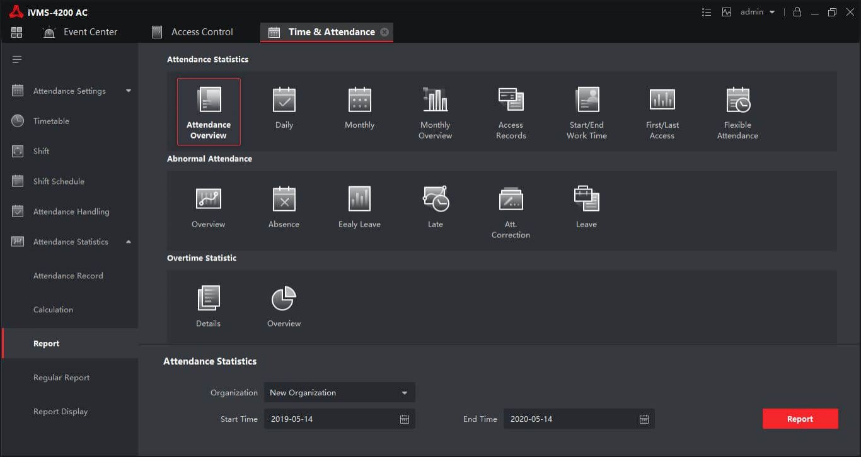Viewport: 861px width, 457px height.
Task: Click the red Report button
Action: tap(800, 419)
